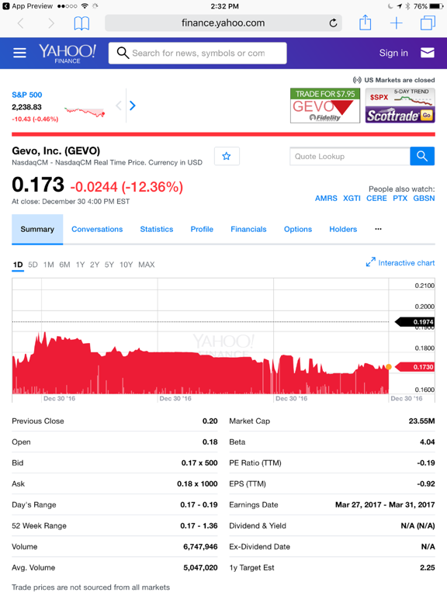Select the 10Y chart range
The height and width of the screenshot is (596, 447).
point(126,265)
